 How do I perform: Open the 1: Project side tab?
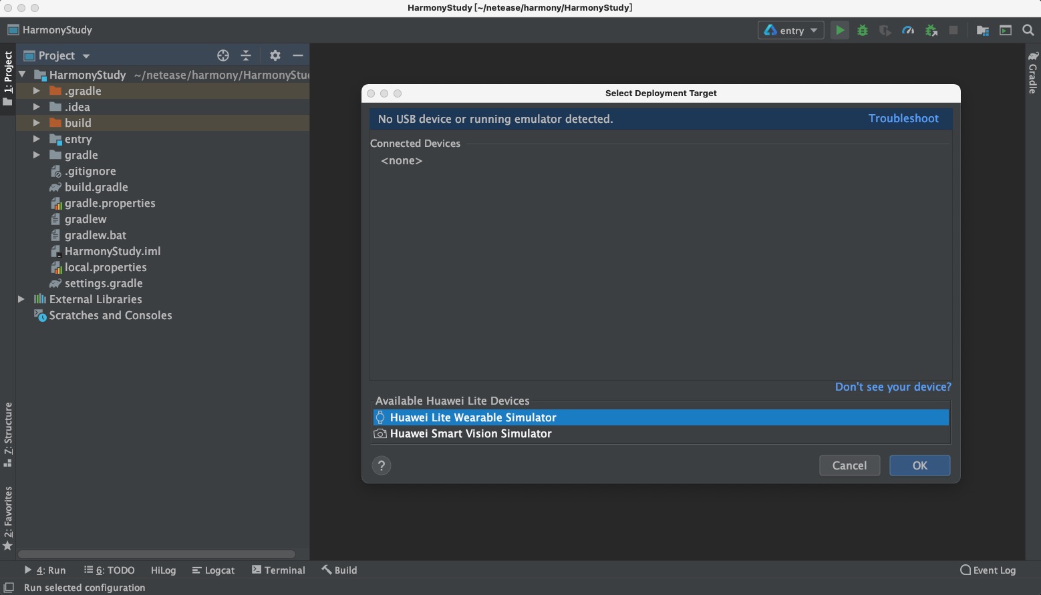point(8,78)
